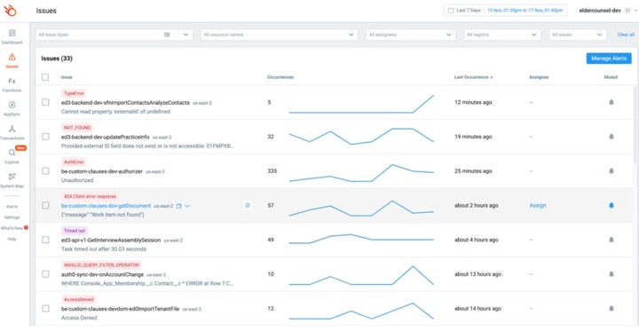Mute the updatePracticeInfo issue bell
Screen dimensions: 639x331
pyautogui.click(x=611, y=137)
